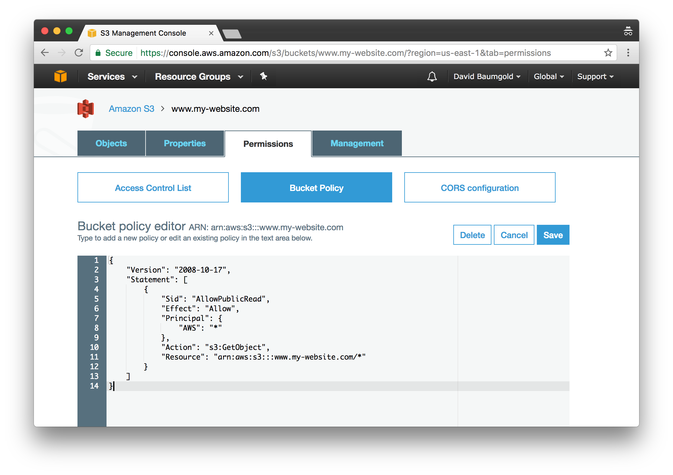Click the "Action": "s3:GetObject" line
Image resolution: width=673 pixels, height=475 pixels.
click(x=215, y=347)
